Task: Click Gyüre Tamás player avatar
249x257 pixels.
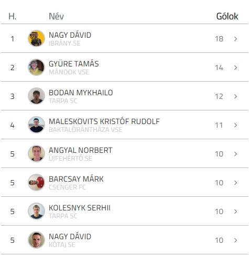Action: 36,67
